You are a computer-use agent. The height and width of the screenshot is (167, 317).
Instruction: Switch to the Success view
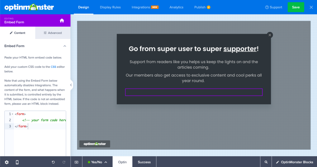click(x=144, y=162)
